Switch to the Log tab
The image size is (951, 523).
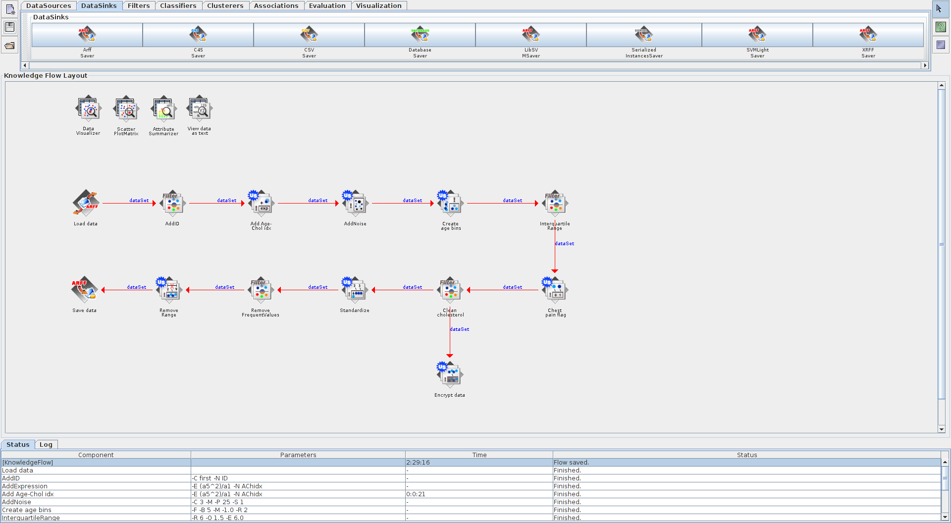46,445
